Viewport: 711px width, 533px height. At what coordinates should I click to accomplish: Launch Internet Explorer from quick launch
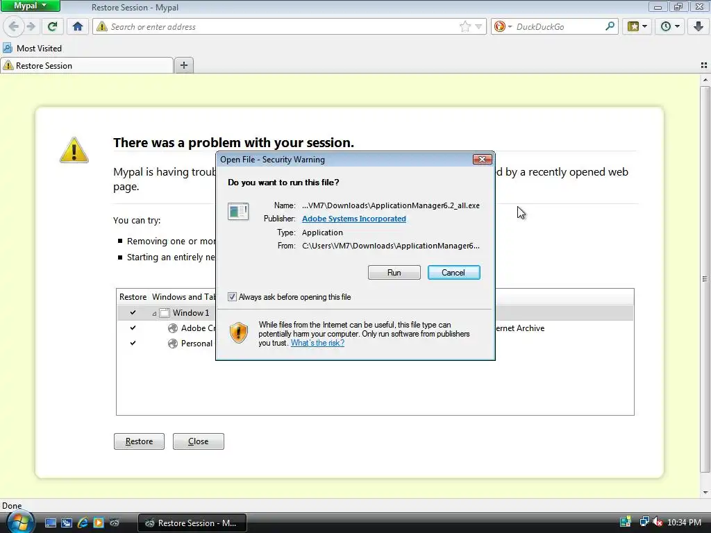(x=83, y=523)
